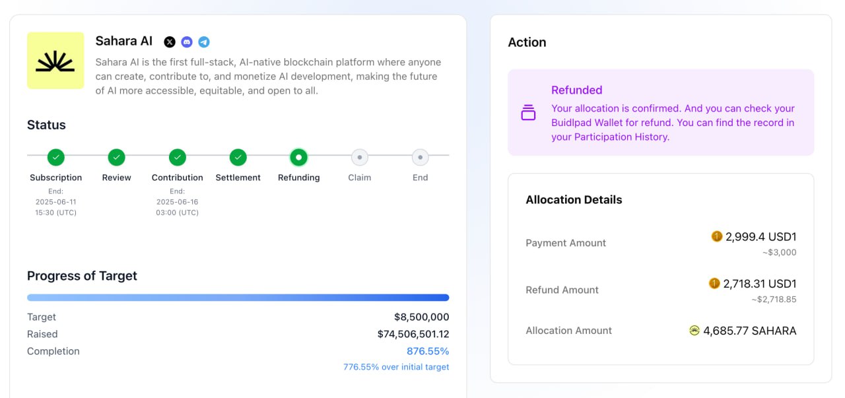
Task: Open Sahara AI's Telegram icon
Action: coord(204,42)
